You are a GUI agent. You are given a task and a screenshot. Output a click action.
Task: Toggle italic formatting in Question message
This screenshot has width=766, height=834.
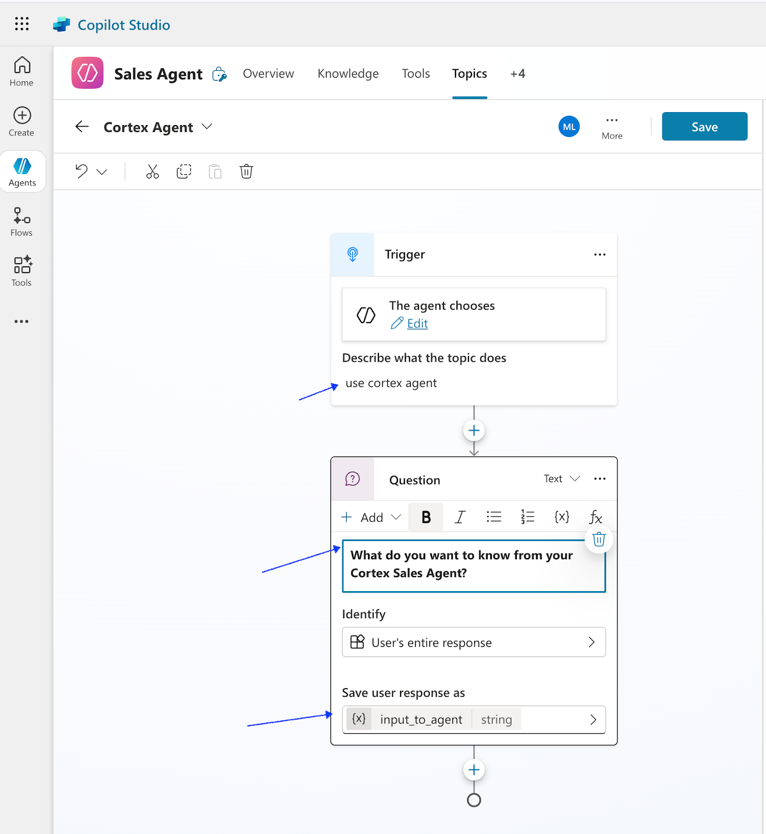tap(460, 517)
